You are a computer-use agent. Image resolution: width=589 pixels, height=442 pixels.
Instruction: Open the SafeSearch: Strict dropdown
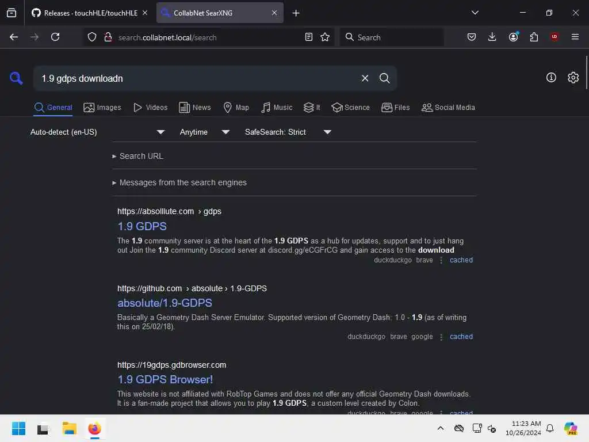click(x=288, y=132)
